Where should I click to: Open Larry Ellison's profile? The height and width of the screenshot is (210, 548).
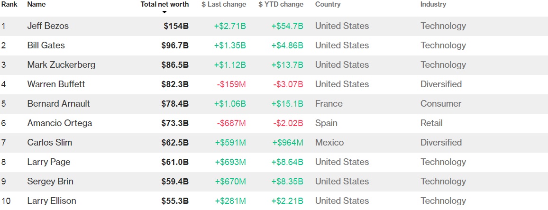(x=52, y=201)
